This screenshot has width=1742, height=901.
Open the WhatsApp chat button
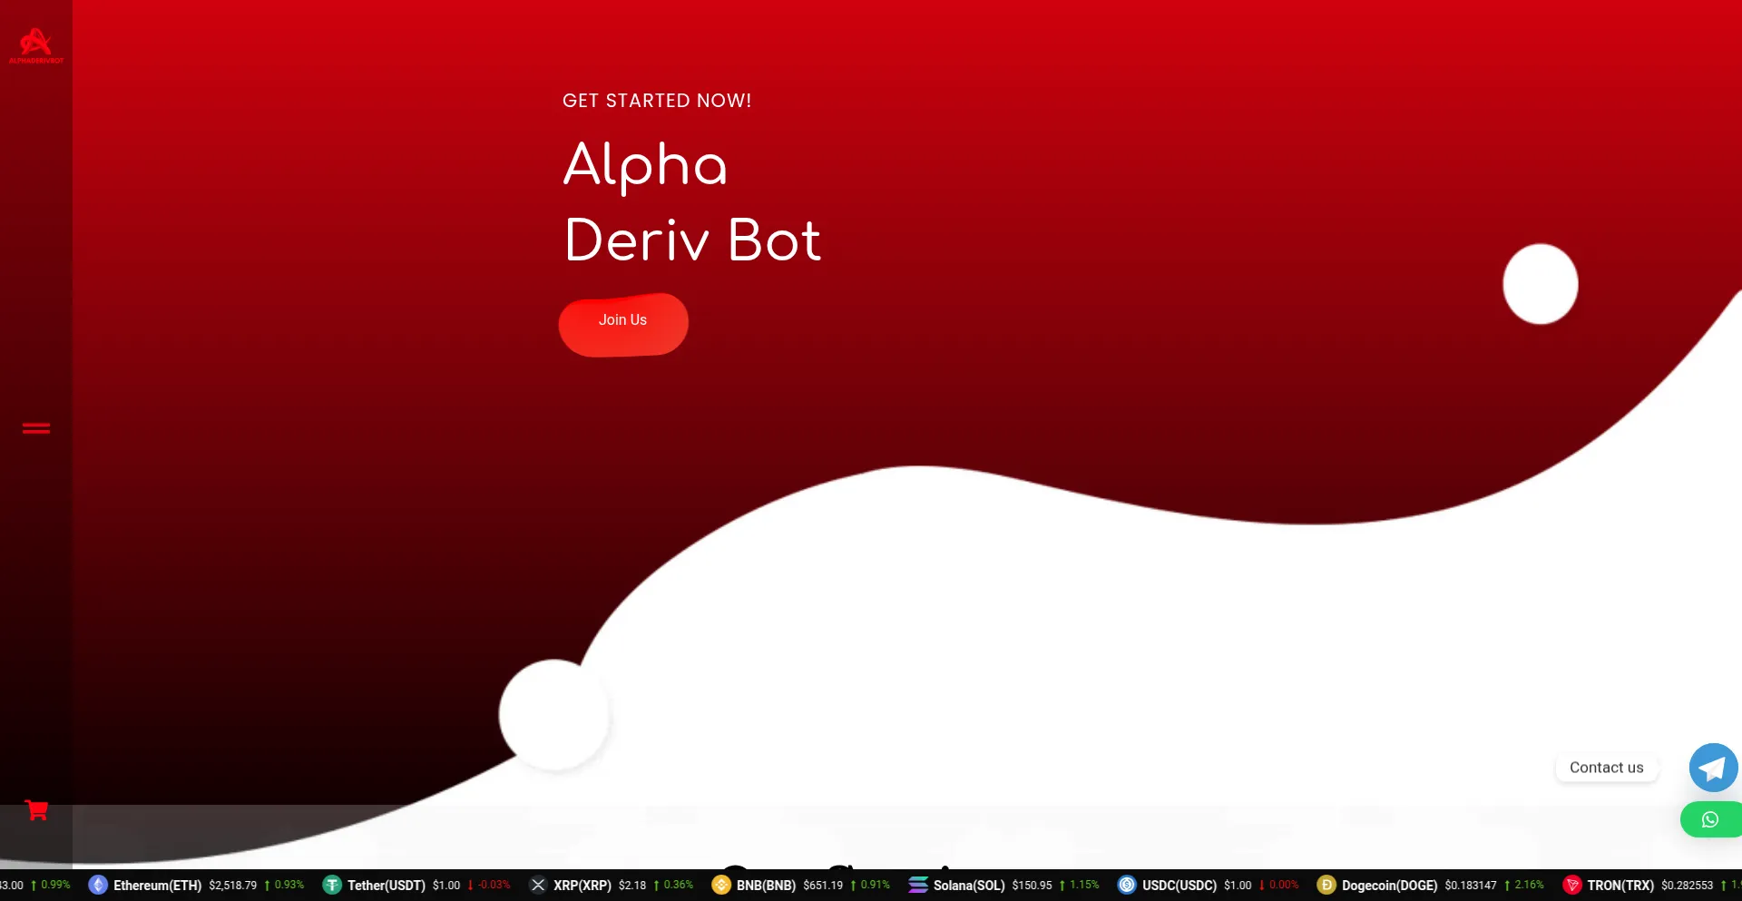1710,819
